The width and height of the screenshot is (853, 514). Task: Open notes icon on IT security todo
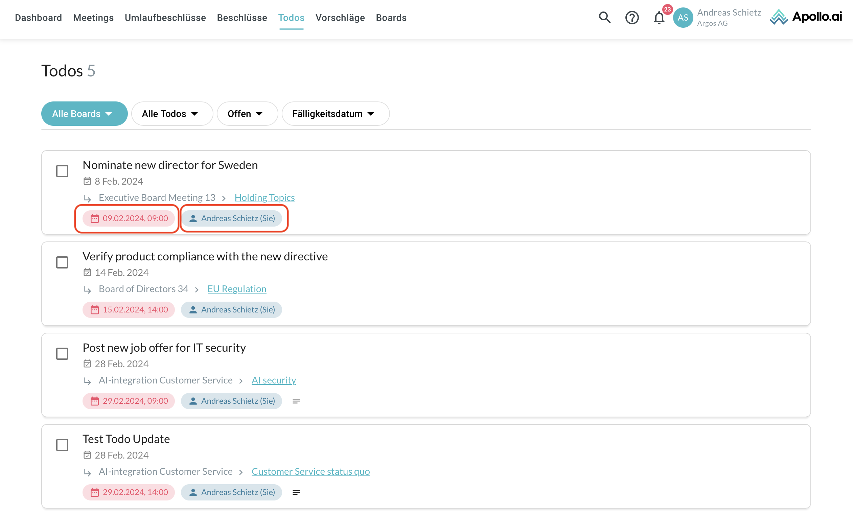pos(296,401)
